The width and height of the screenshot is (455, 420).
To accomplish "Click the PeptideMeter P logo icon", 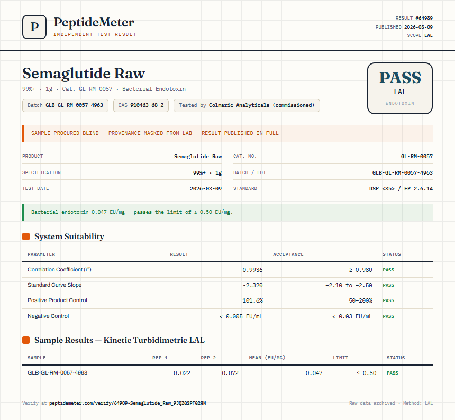I will [34, 27].
